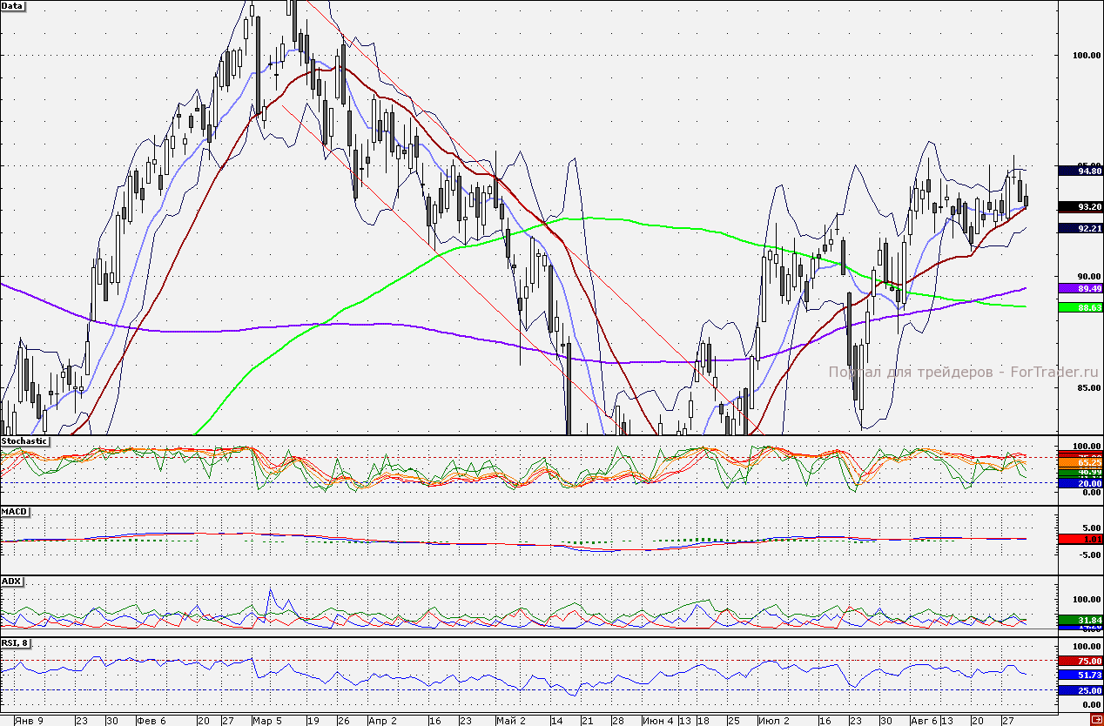Select the green 31.84 ADX value tag
This screenshot has height=726, width=1104.
point(1080,620)
